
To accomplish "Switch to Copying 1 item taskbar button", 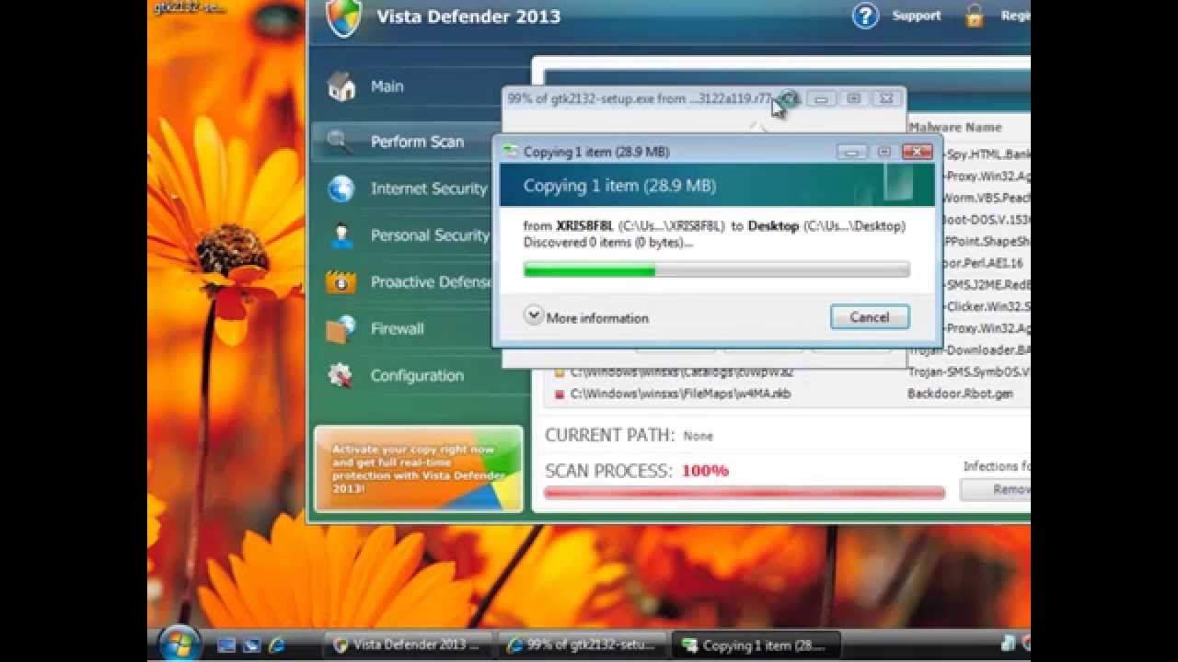I will (x=756, y=645).
